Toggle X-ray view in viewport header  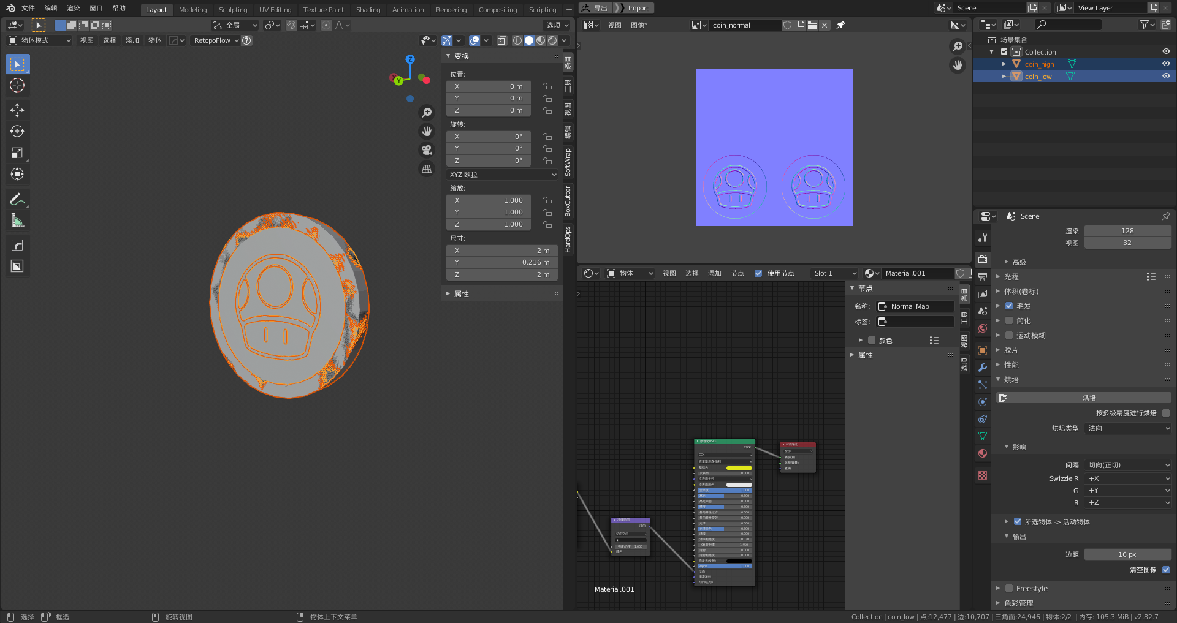(502, 40)
